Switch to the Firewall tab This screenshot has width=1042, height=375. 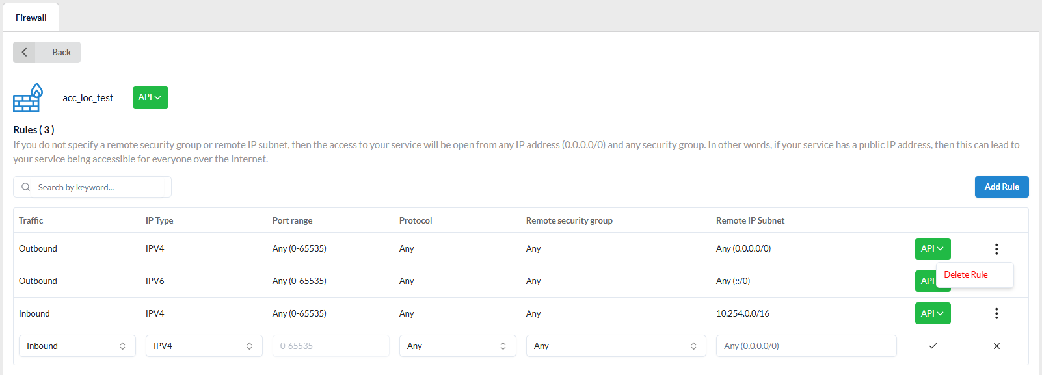[31, 18]
